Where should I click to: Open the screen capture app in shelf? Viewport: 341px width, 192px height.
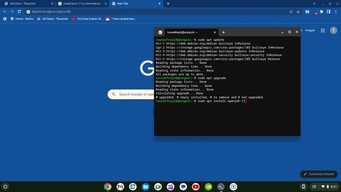coord(233,187)
